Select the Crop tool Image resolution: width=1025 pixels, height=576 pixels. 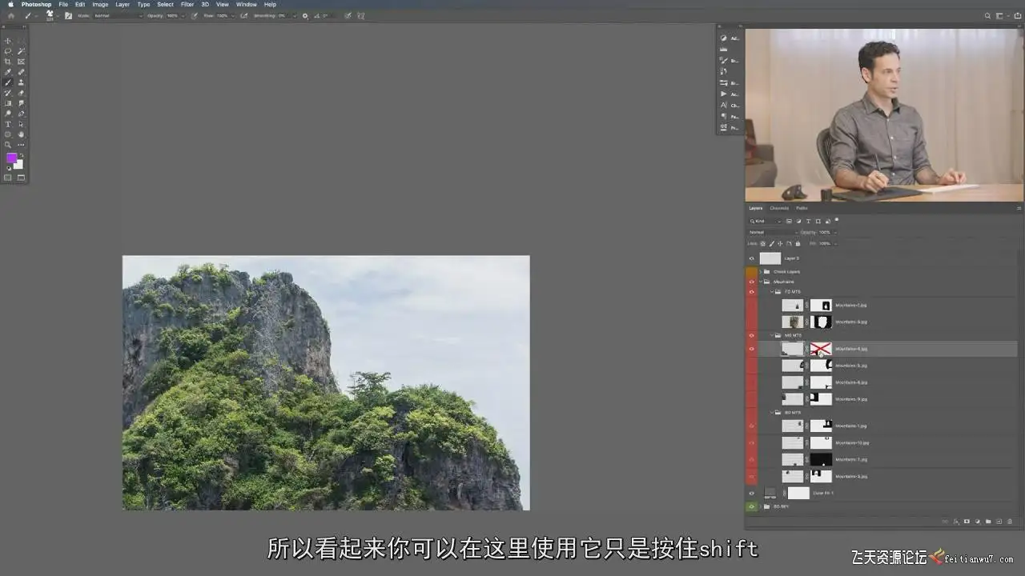pos(8,62)
